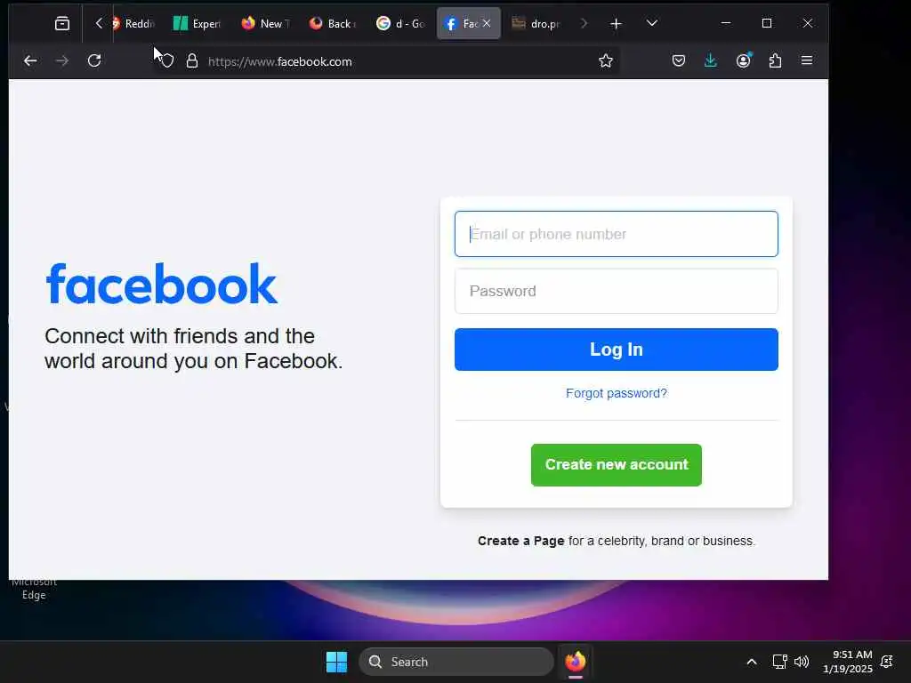The width and height of the screenshot is (911, 683).
Task: Switch to the dro.pr tab
Action: click(536, 23)
